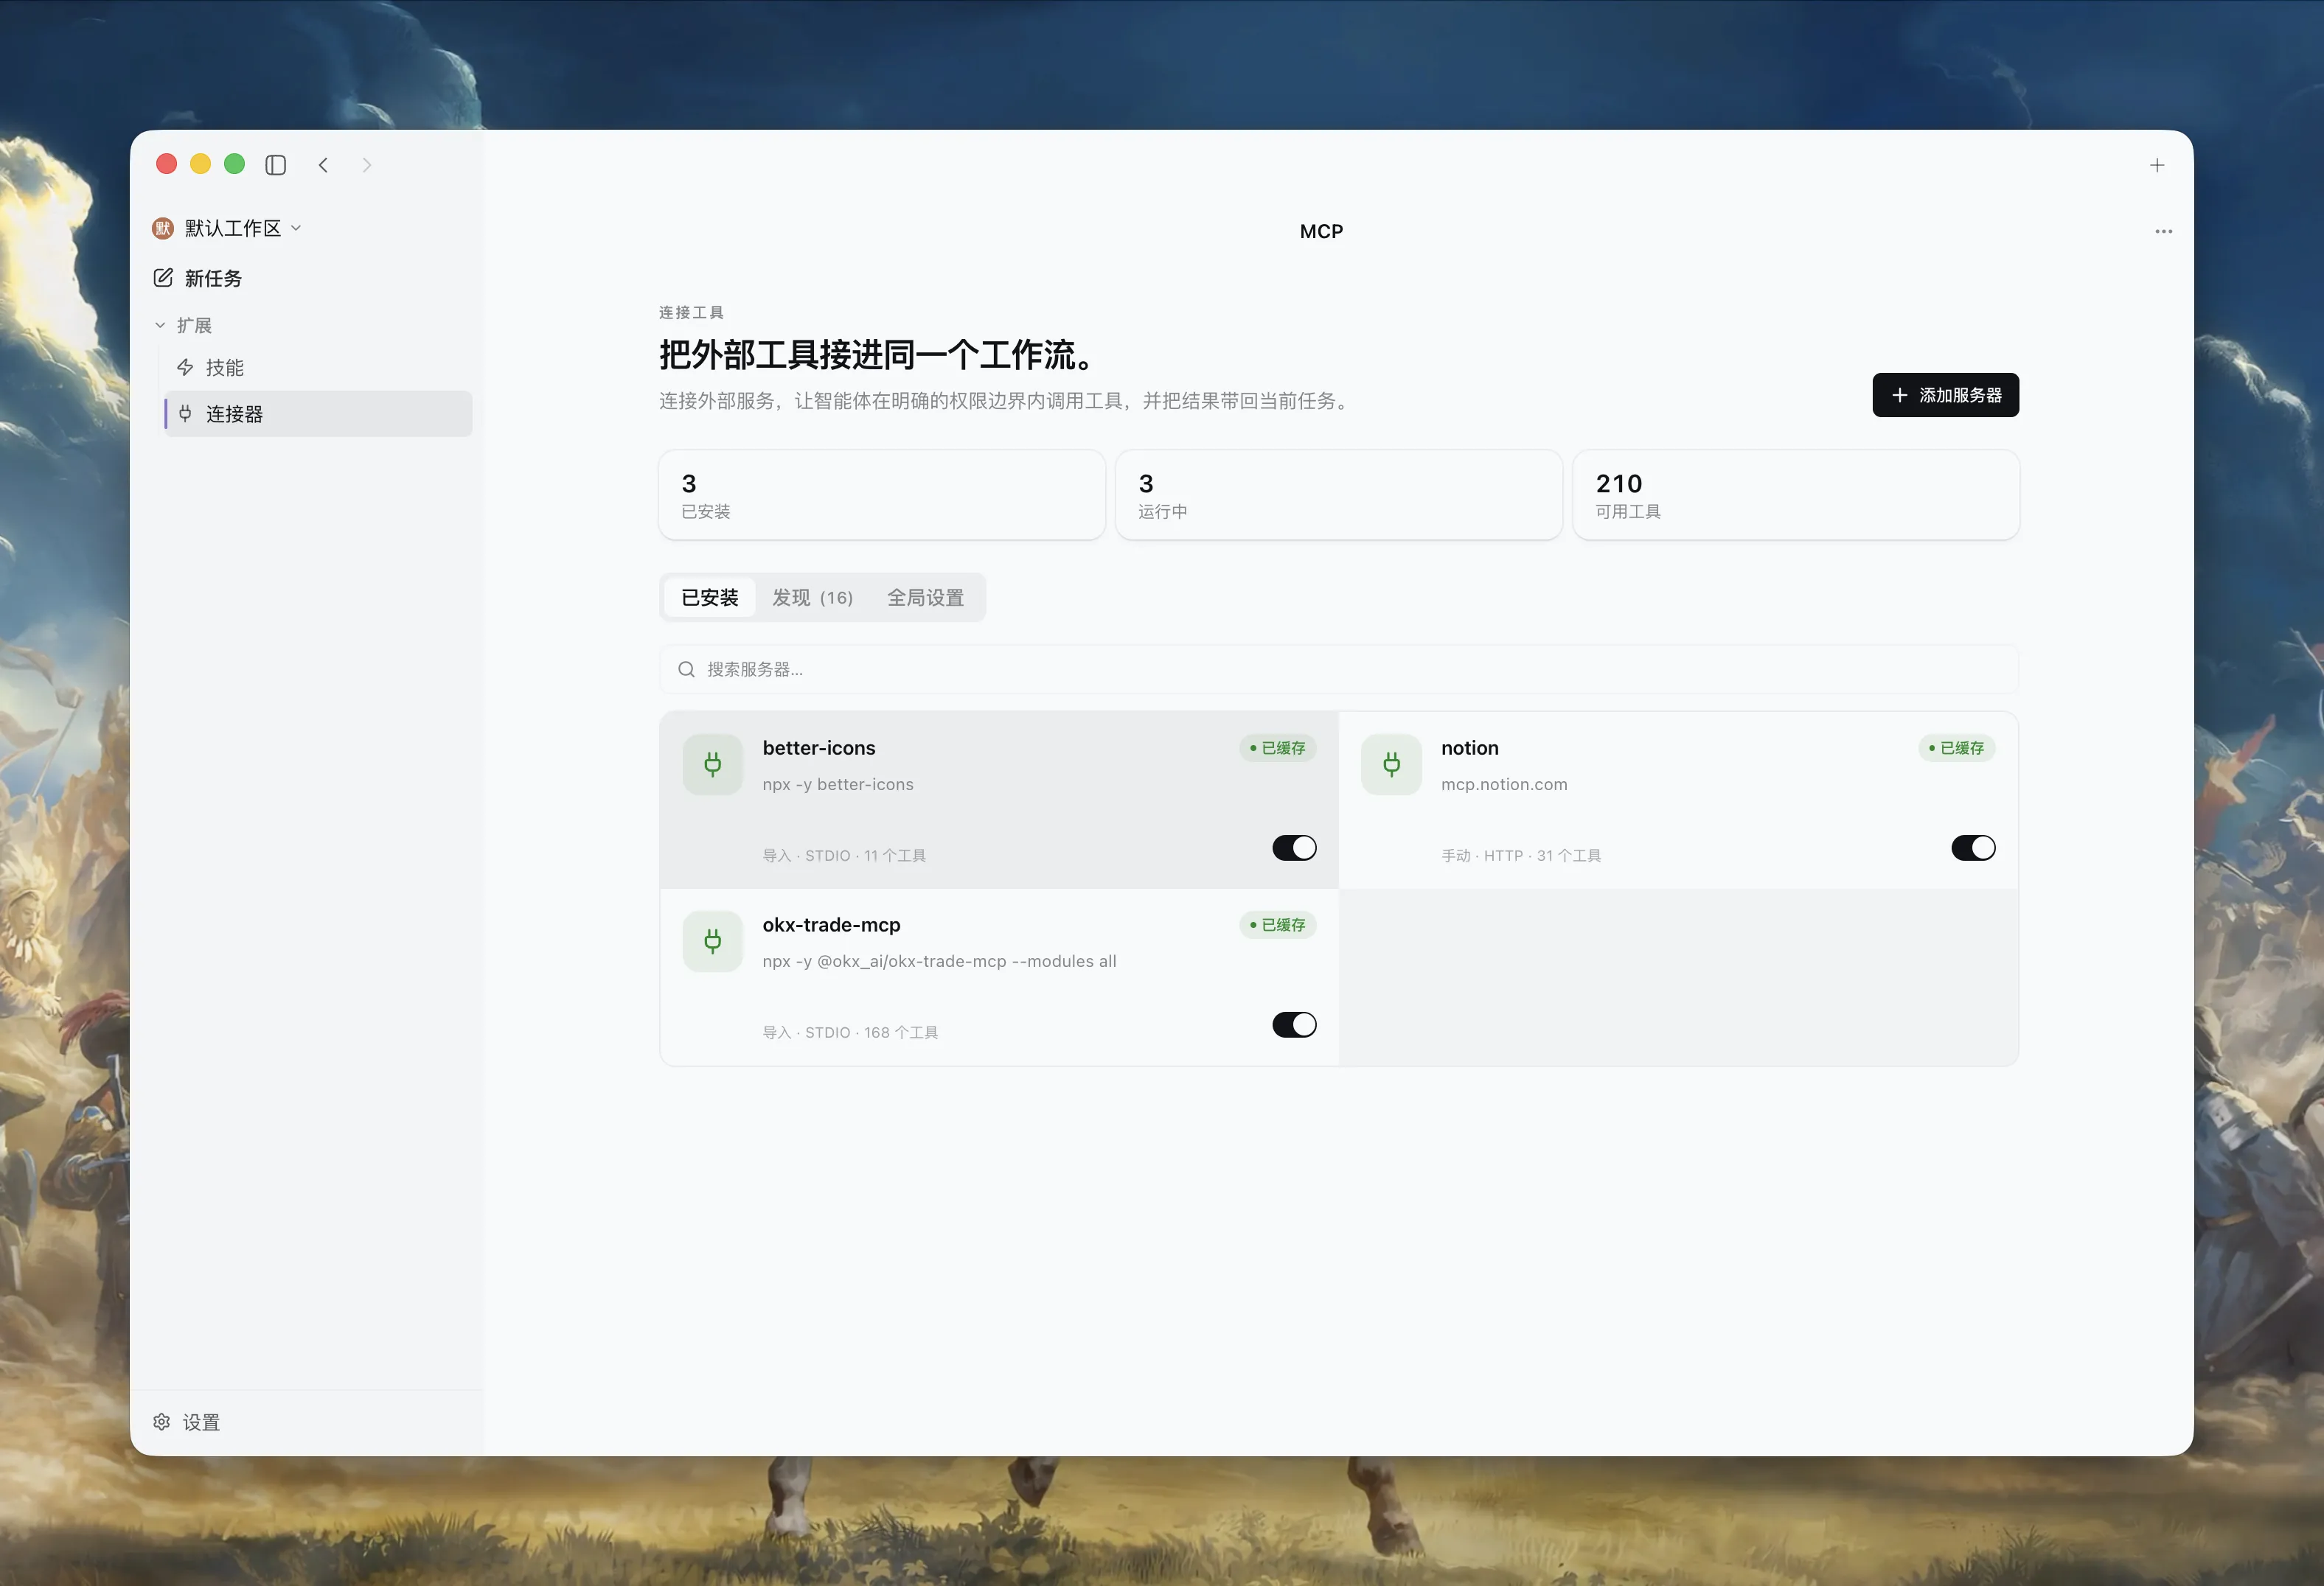Screen dimensions: 2324x1586
Task: Click the search magnifier icon
Action: (686, 668)
